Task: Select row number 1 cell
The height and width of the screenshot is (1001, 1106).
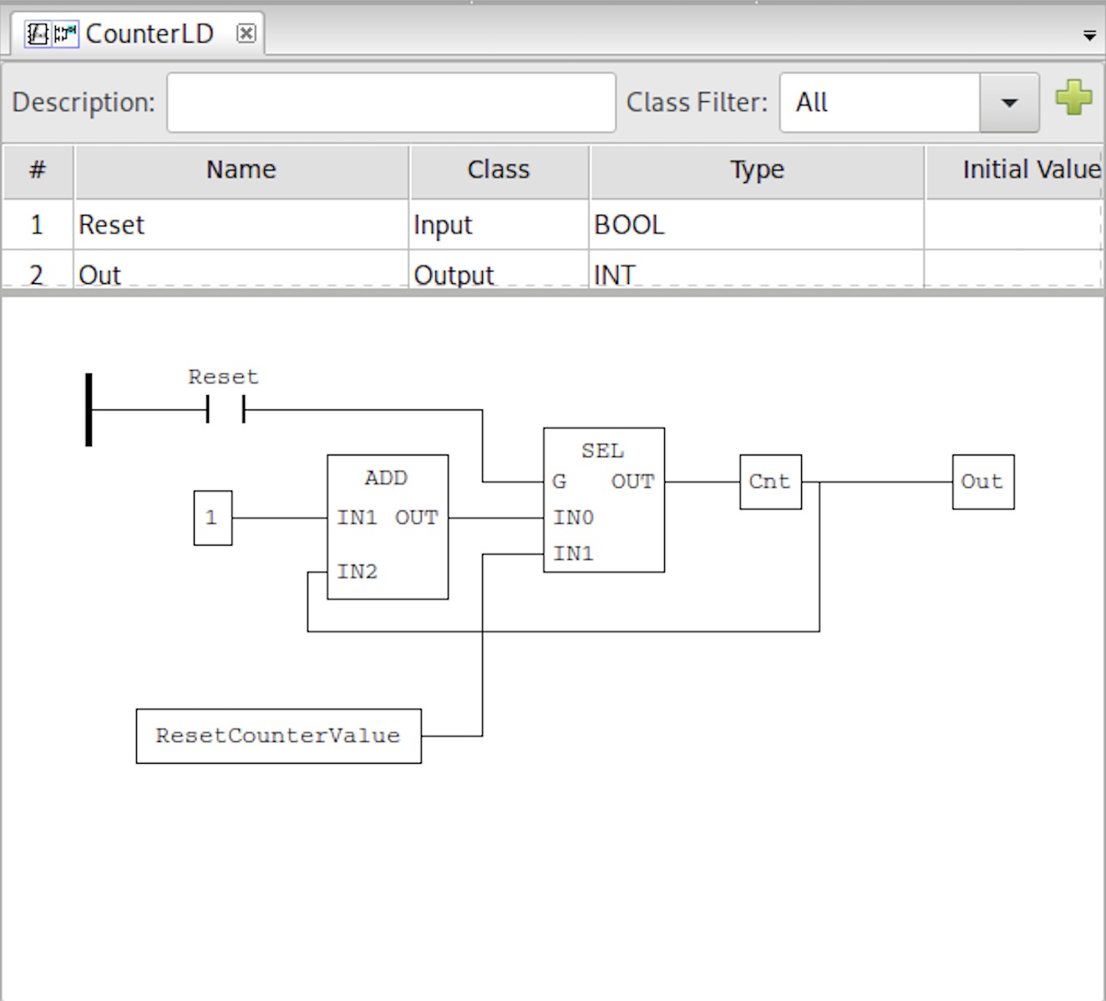Action: (x=37, y=225)
